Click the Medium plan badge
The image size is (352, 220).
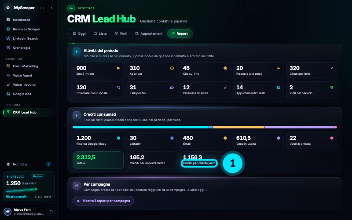pos(38,176)
